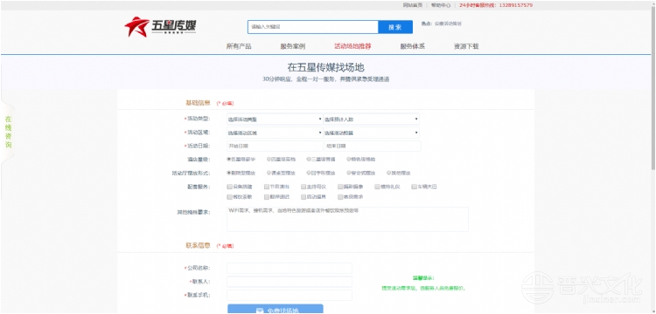
Task: Open the 在线咨询 side tab
Action: (8, 133)
